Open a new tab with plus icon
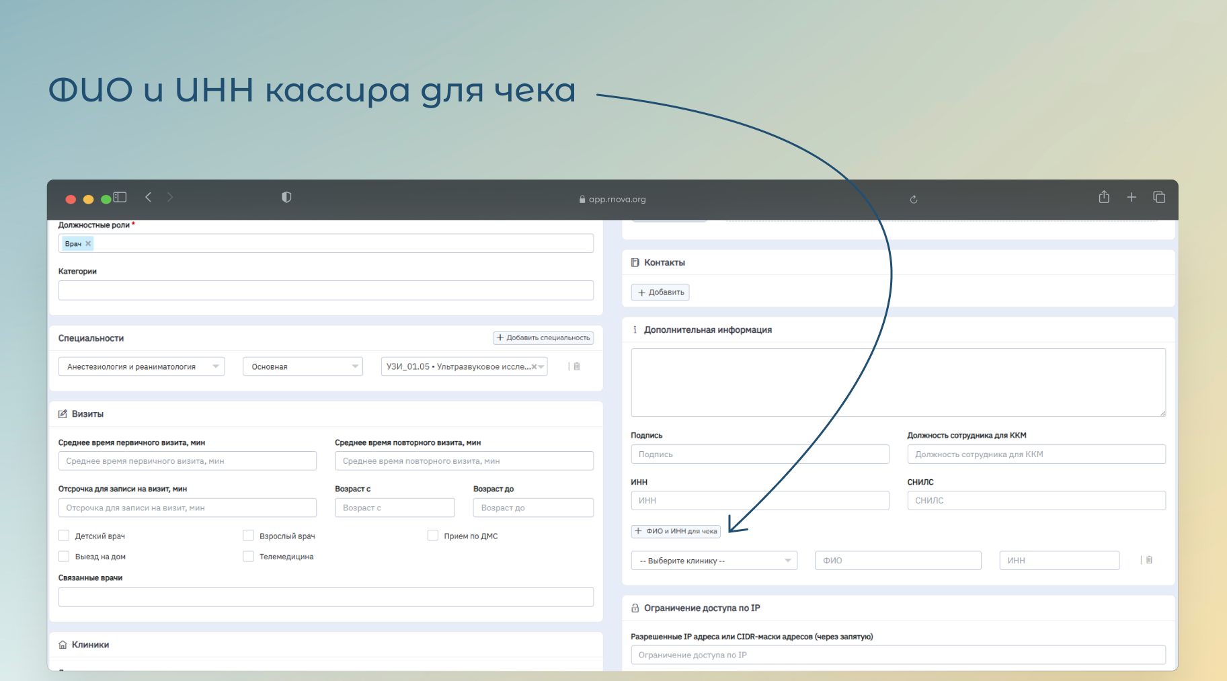Viewport: 1227px width, 681px height. (x=1132, y=198)
